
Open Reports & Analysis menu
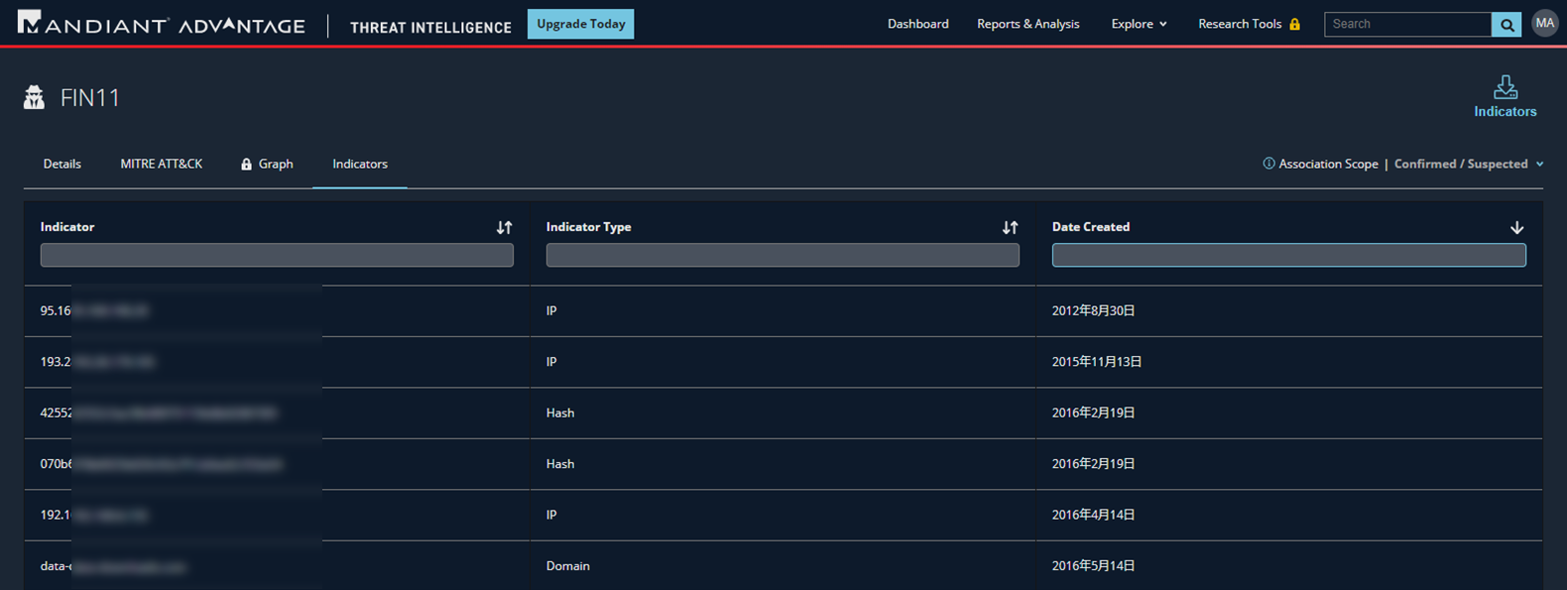click(1027, 24)
